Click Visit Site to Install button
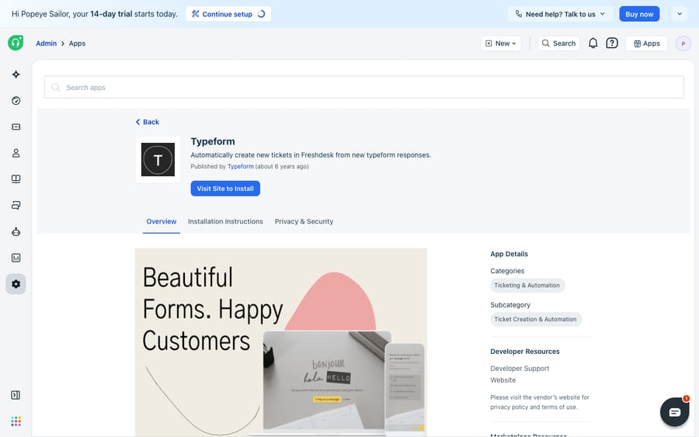 click(x=225, y=189)
